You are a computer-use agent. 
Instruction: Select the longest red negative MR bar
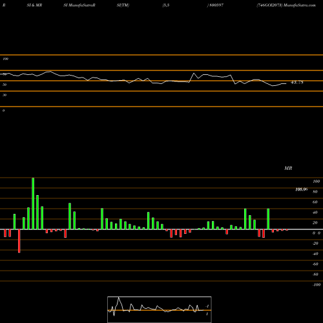tap(19, 241)
